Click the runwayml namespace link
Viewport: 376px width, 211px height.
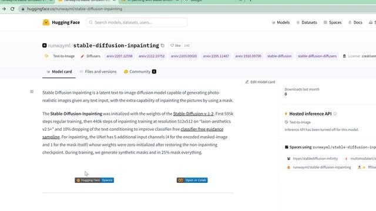tap(59, 46)
